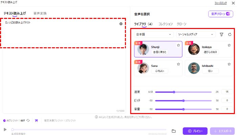Click the refresh voices icon
This screenshot has height=135, width=237.
click(x=230, y=34)
